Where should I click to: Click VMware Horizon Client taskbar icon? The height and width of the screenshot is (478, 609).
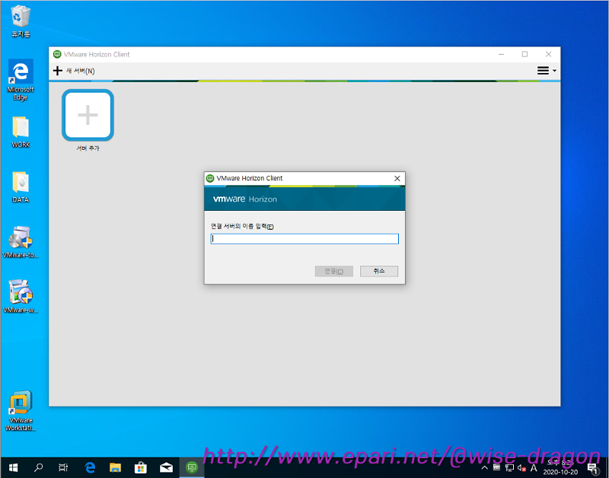coord(192,467)
